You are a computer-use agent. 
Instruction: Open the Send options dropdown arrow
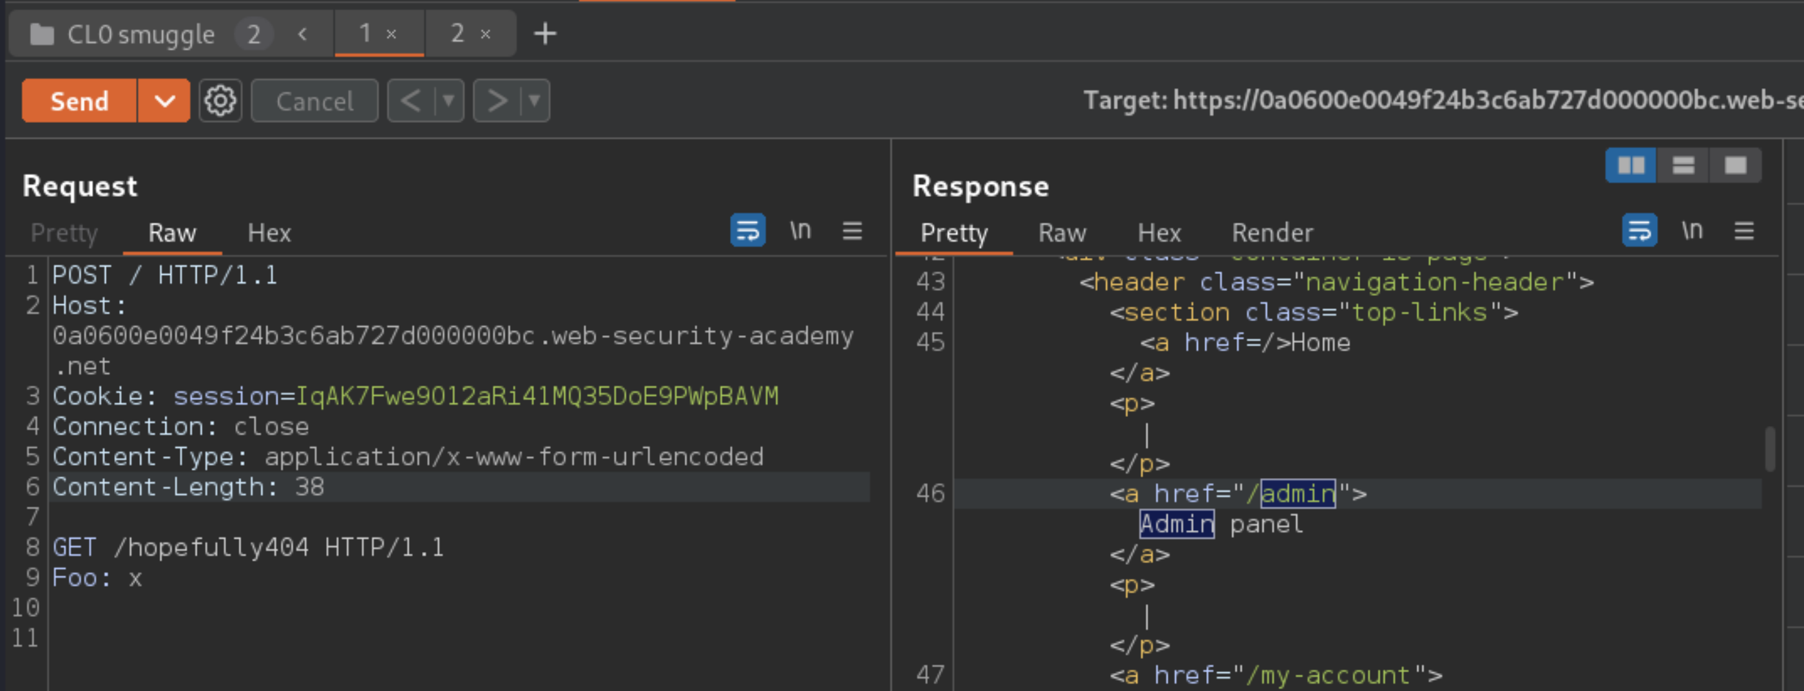click(164, 102)
